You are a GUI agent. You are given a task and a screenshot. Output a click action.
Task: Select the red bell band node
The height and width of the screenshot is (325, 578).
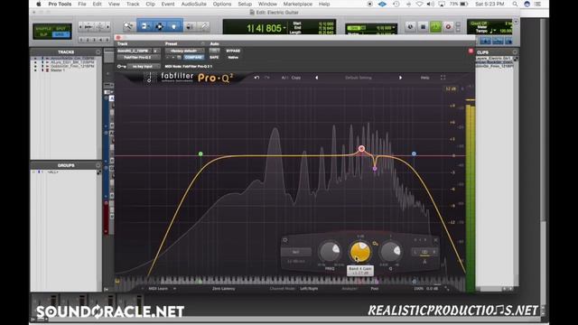[361, 148]
